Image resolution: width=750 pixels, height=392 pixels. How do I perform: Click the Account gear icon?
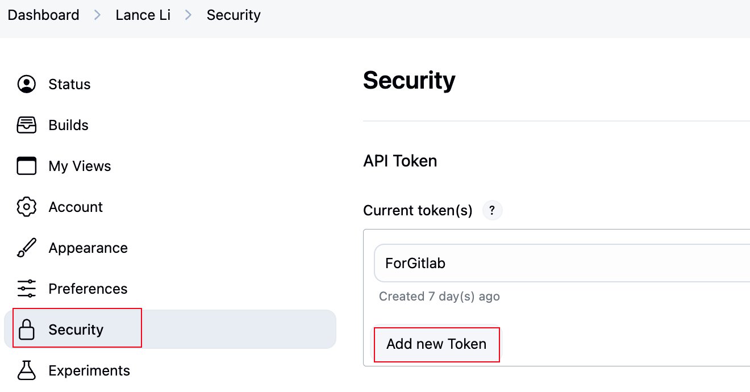pyautogui.click(x=26, y=207)
